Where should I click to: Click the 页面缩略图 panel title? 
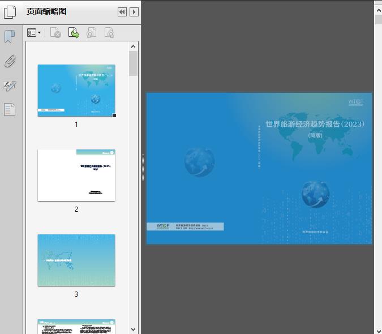[x=46, y=11]
